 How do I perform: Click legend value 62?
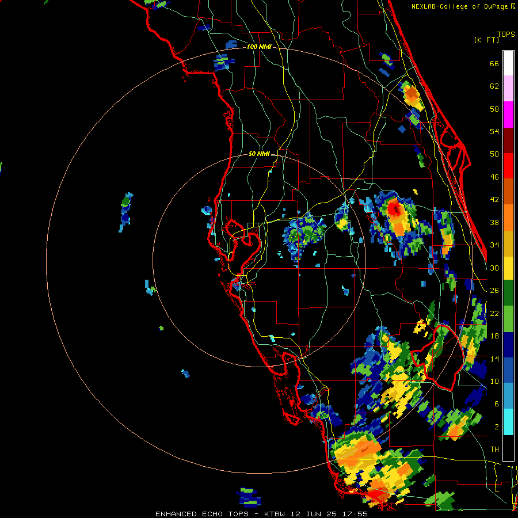[494, 86]
